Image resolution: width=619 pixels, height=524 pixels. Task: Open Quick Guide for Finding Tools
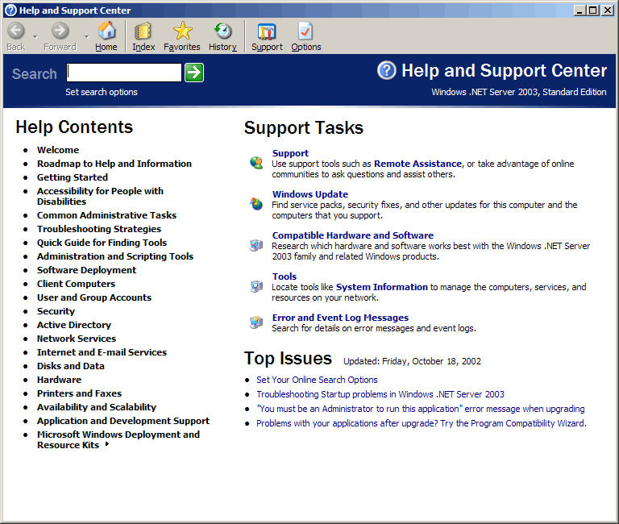coord(102,243)
